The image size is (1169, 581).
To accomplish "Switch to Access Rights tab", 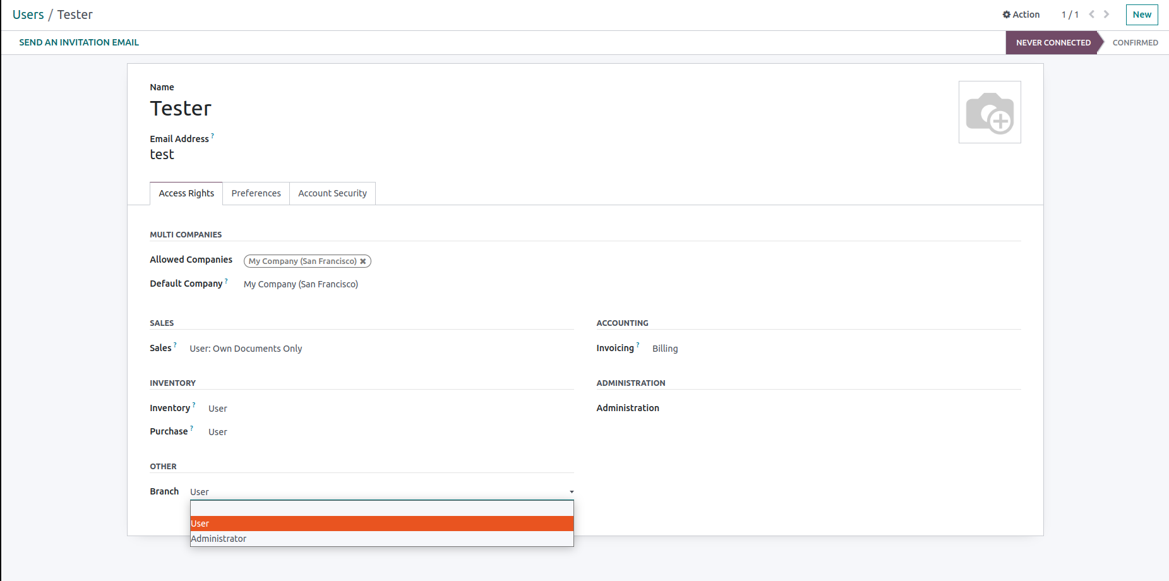I will (x=186, y=193).
